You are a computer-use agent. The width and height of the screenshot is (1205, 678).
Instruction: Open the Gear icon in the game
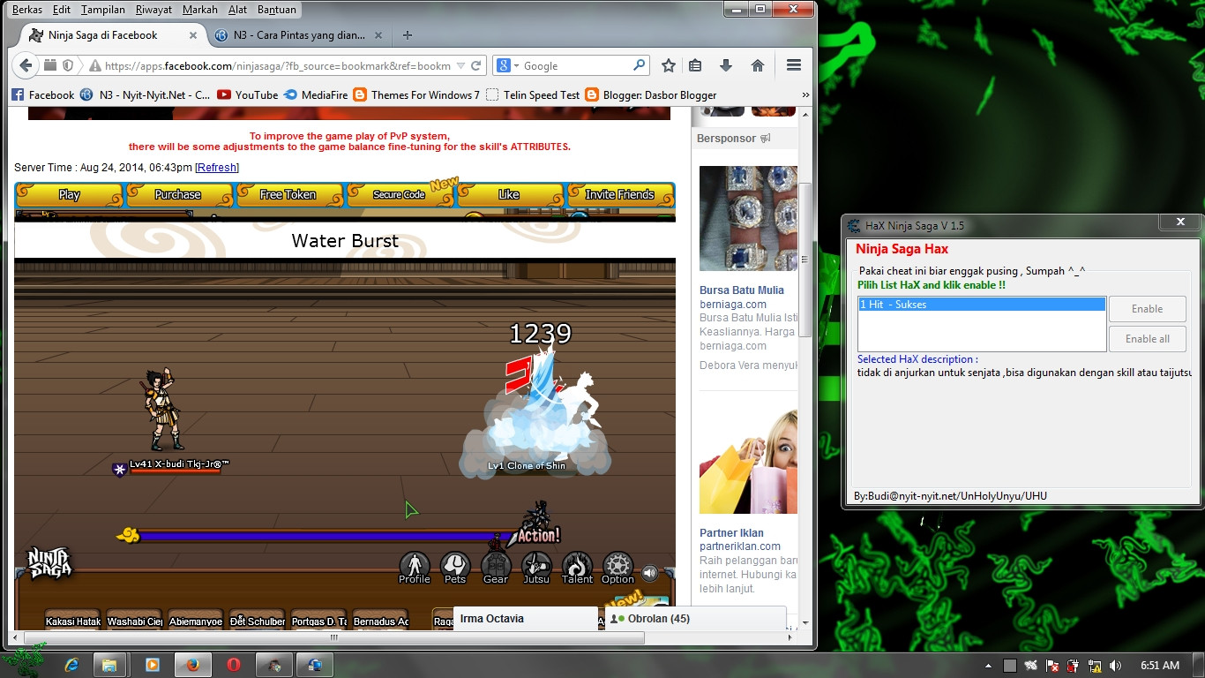[x=496, y=568]
